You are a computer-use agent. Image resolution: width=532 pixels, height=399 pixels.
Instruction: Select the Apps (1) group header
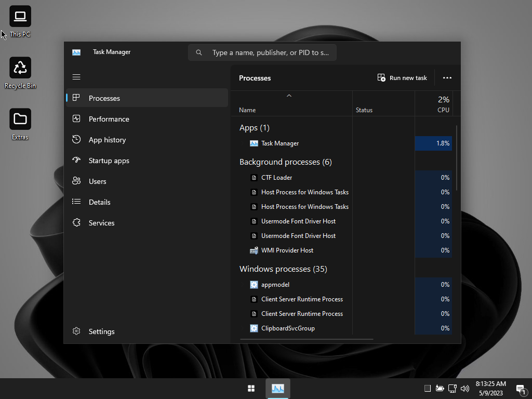point(255,128)
